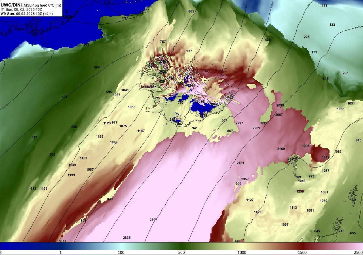The image size is (363, 255).
Task: Click the height value 2199
Action: point(63,242)
